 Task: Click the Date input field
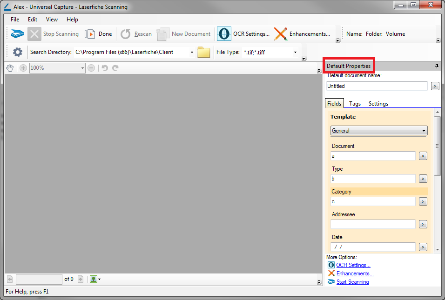pos(373,247)
